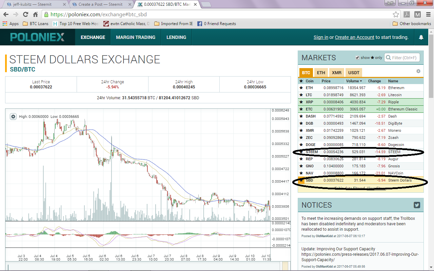Open Other bookmarks folder
Image resolution: width=434 pixels, height=271 pixels.
tap(412, 24)
